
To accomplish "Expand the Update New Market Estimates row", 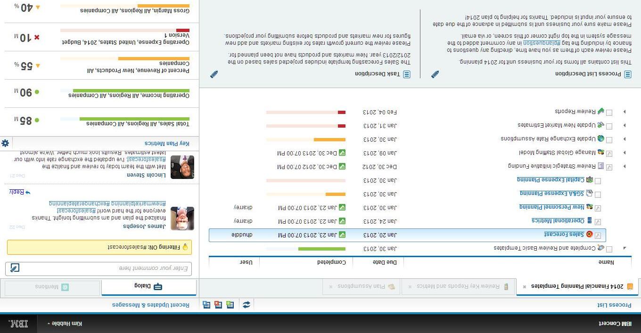I will [x=625, y=125].
